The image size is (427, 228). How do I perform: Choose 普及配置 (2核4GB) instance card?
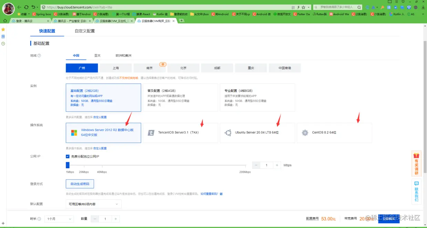180,98
